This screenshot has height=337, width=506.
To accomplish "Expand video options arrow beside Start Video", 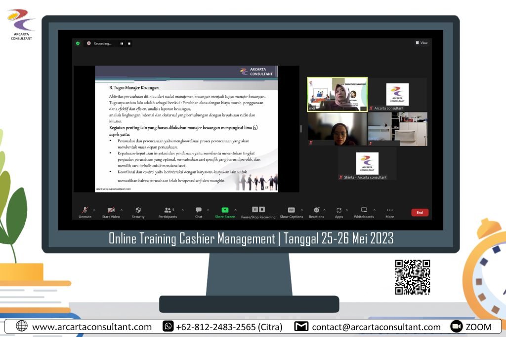I will [x=122, y=210].
